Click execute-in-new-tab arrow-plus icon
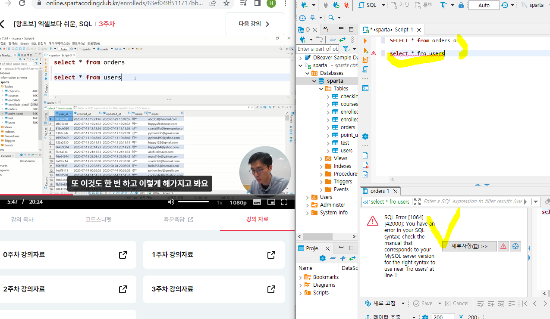The image size is (550, 319). click(365, 51)
